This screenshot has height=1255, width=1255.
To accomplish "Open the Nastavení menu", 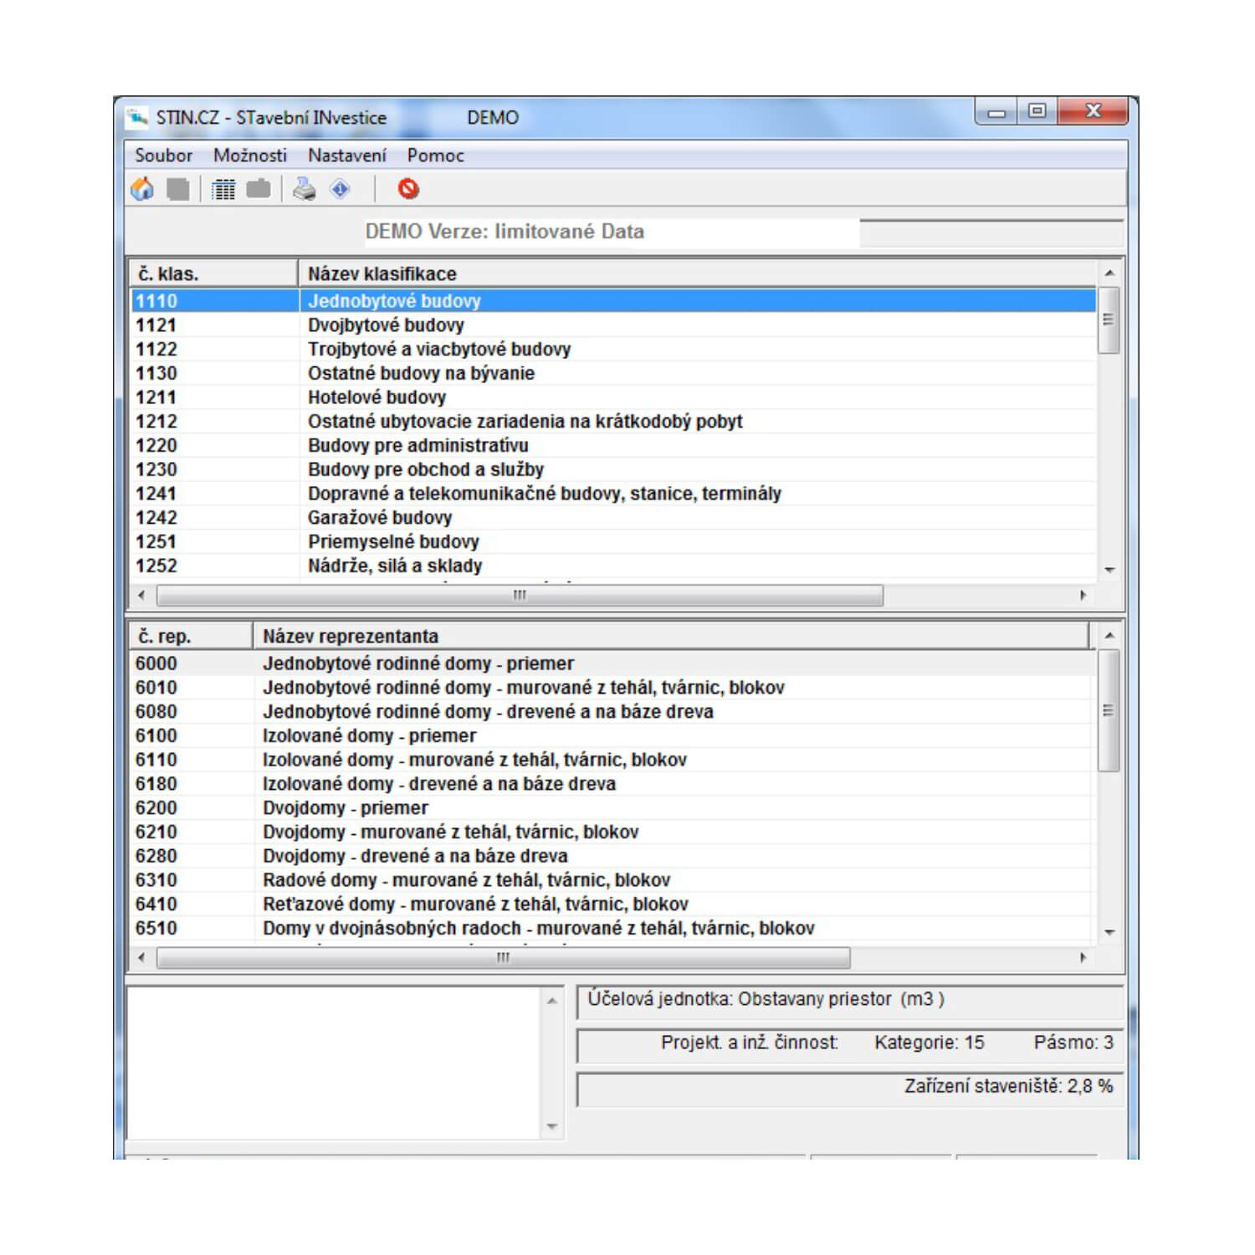I will [x=346, y=156].
